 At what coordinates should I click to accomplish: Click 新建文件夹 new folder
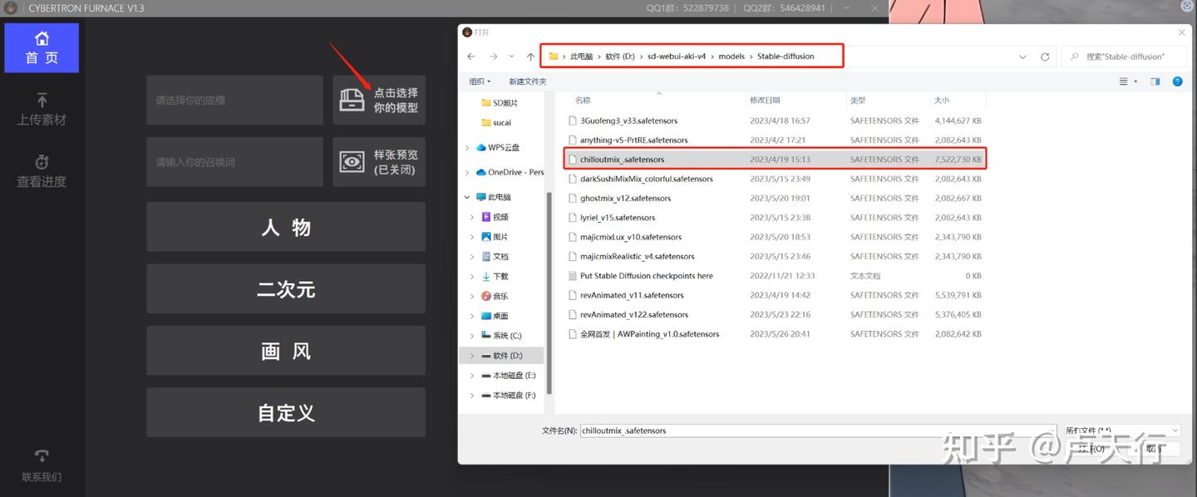528,81
